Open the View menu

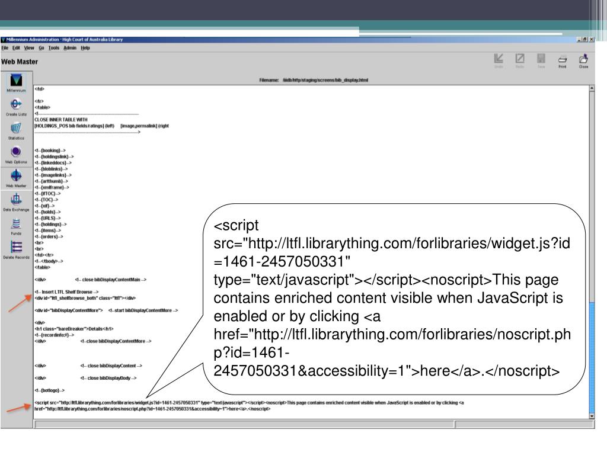(29, 48)
